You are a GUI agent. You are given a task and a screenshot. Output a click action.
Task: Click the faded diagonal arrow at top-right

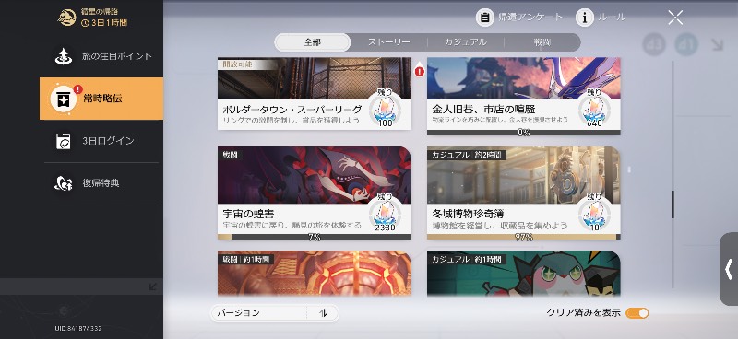(x=718, y=44)
